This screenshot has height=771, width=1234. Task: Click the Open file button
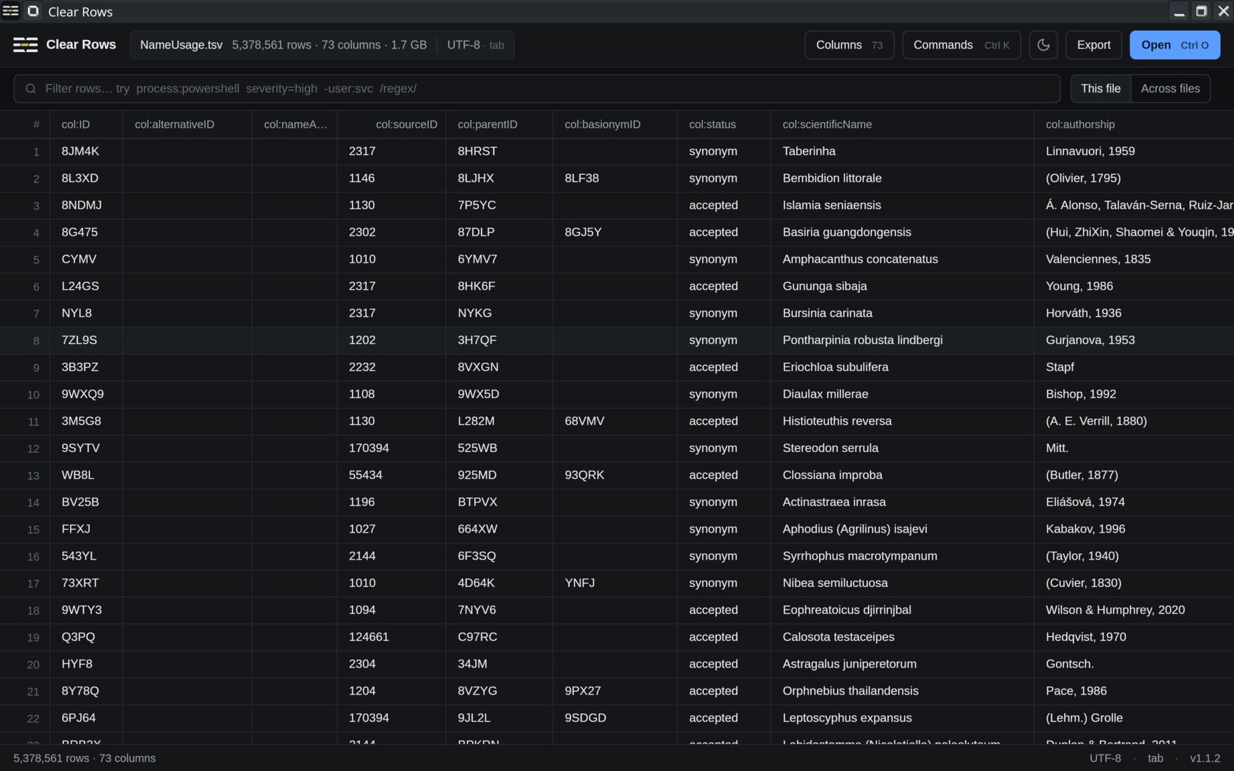1175,45
